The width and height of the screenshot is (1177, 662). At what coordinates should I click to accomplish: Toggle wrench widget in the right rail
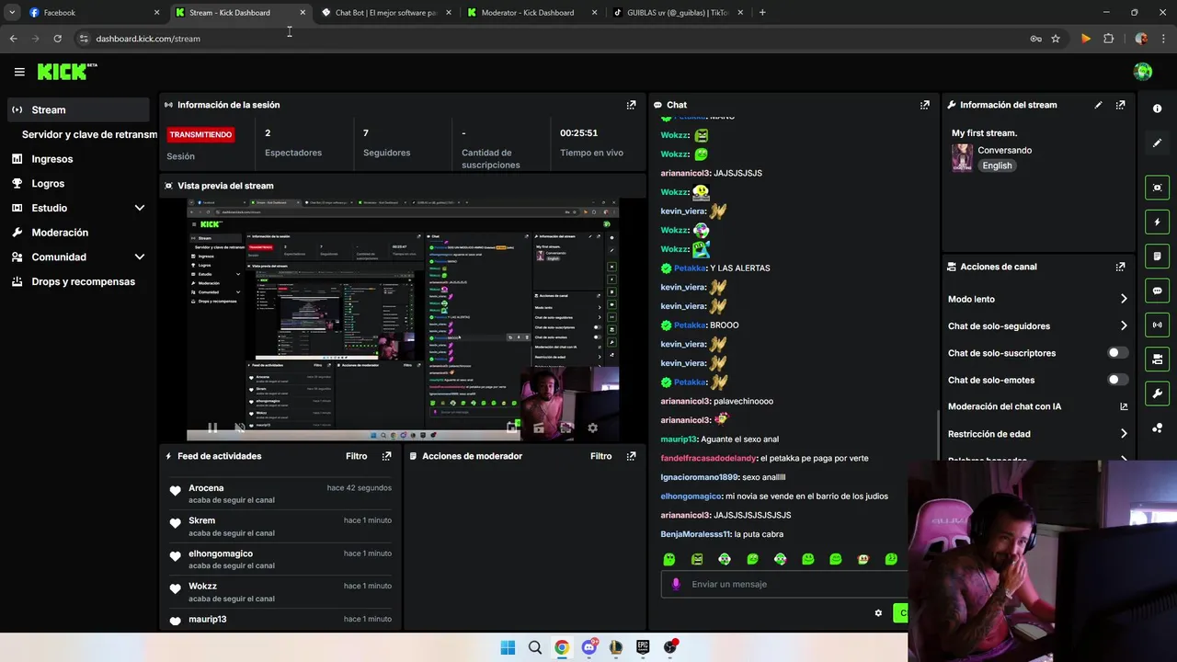click(x=1157, y=394)
